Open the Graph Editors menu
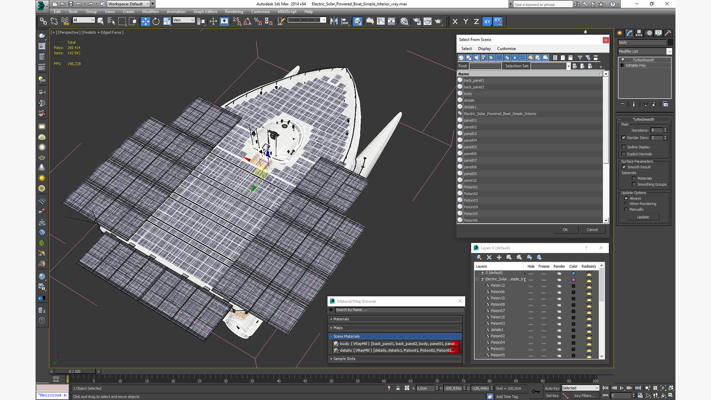This screenshot has width=711, height=400. coord(205,12)
